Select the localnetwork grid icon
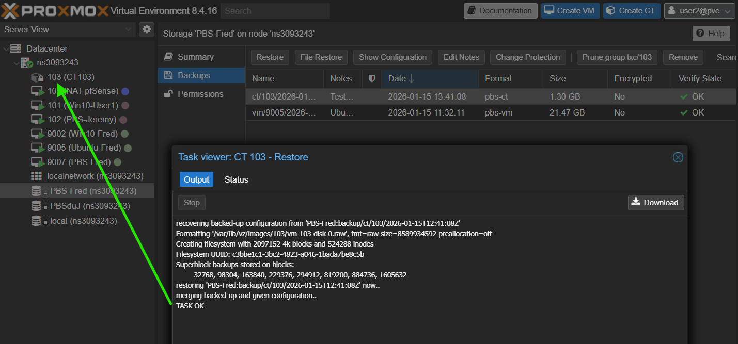This screenshot has width=738, height=344. 37,176
